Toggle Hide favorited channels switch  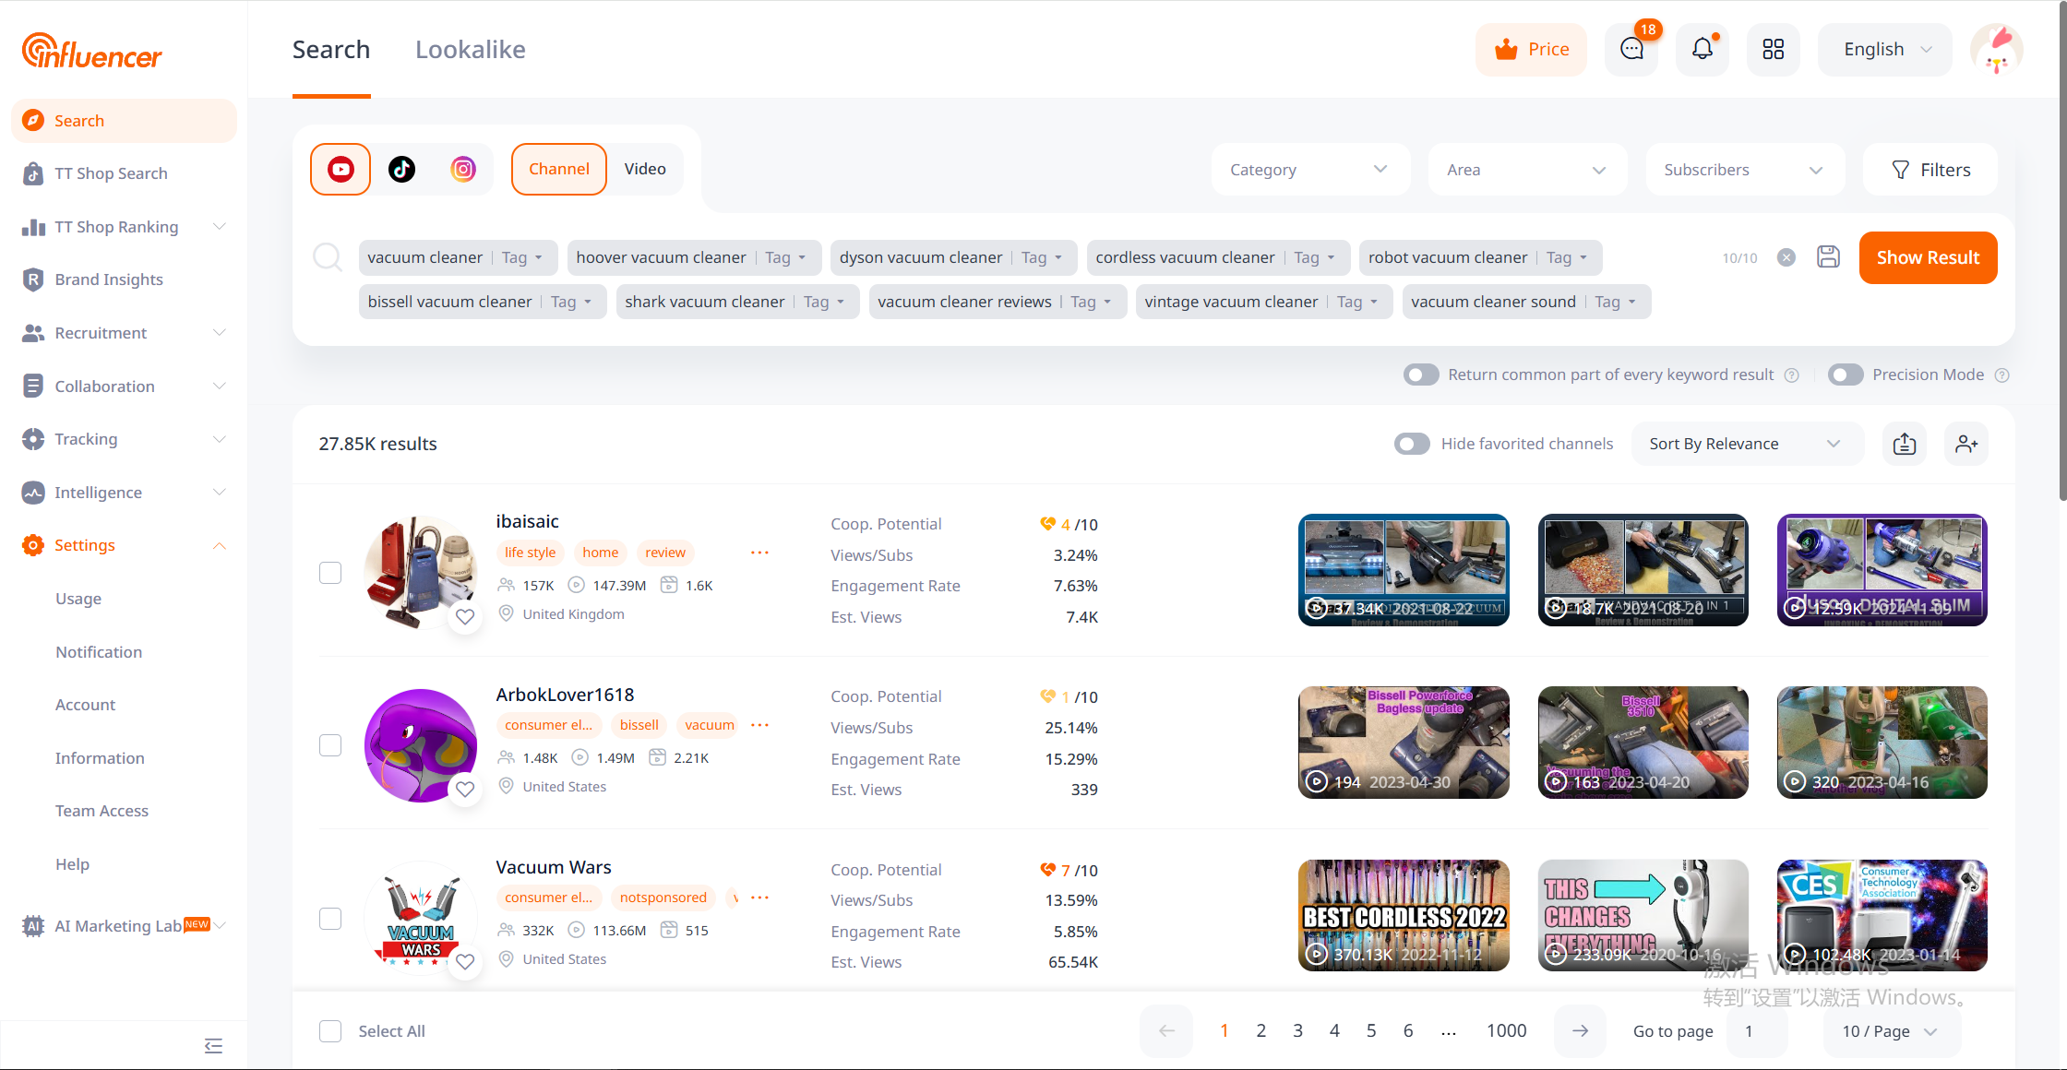tap(1412, 444)
